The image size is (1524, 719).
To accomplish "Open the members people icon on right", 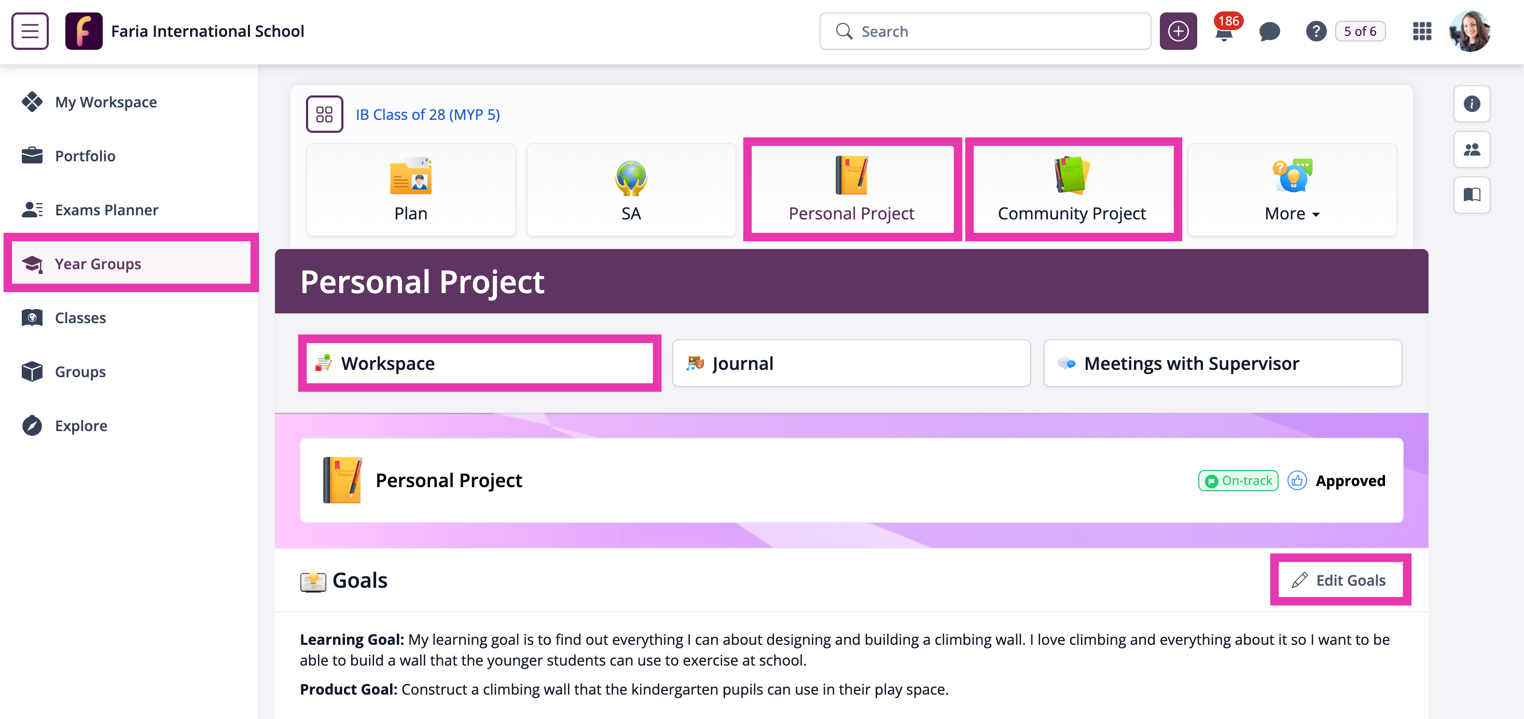I will [1471, 149].
